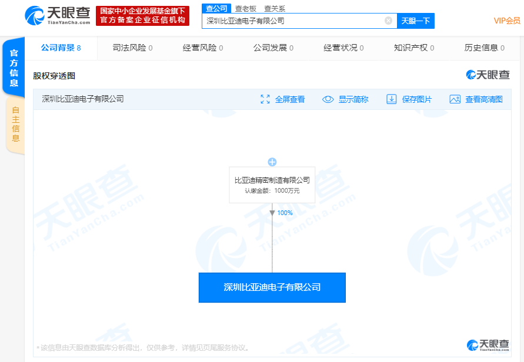Screen dimensions: 524x362
Task: Click the fullscreen arrows icon
Action: [x=265, y=99]
